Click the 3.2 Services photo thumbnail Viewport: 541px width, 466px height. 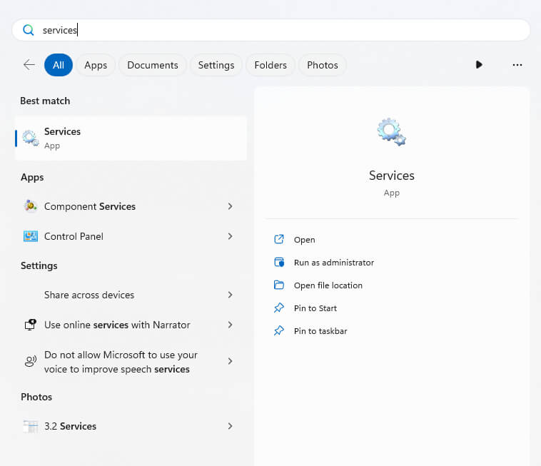31,426
